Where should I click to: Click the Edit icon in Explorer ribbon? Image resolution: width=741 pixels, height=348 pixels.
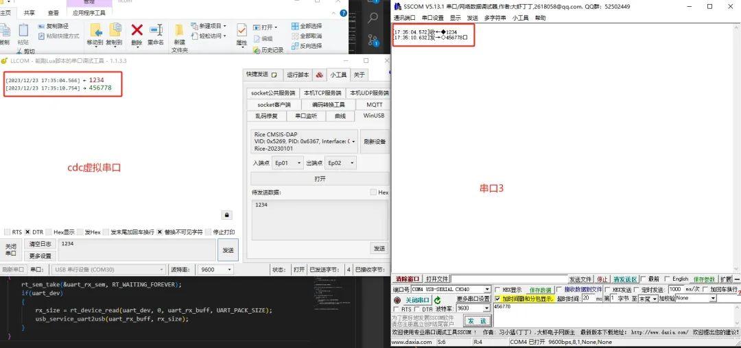tap(257, 38)
